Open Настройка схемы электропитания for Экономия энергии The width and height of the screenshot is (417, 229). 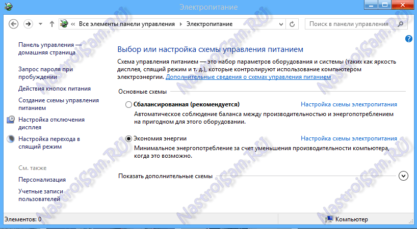[x=349, y=138]
